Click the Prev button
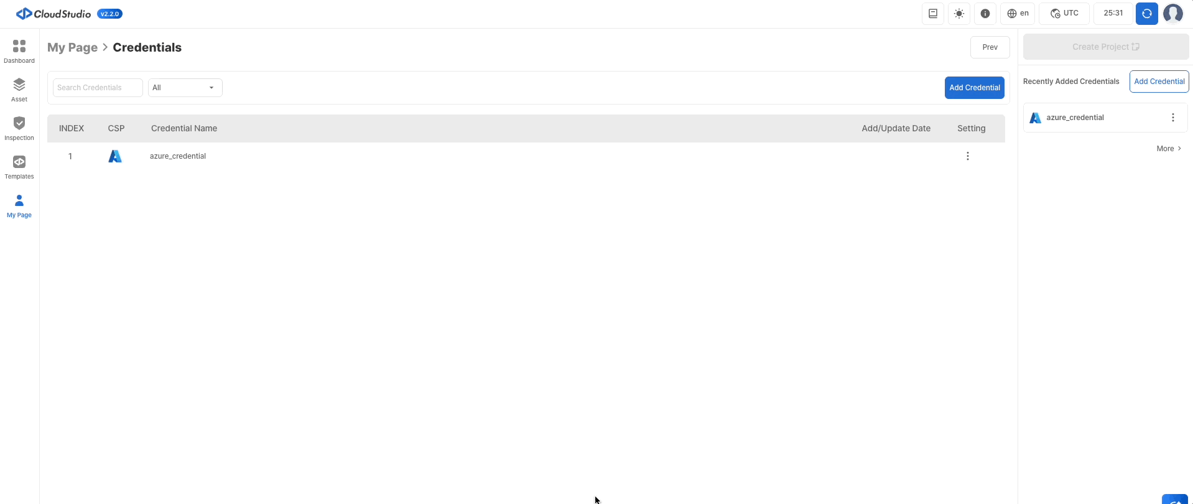The height and width of the screenshot is (504, 1193). point(990,47)
